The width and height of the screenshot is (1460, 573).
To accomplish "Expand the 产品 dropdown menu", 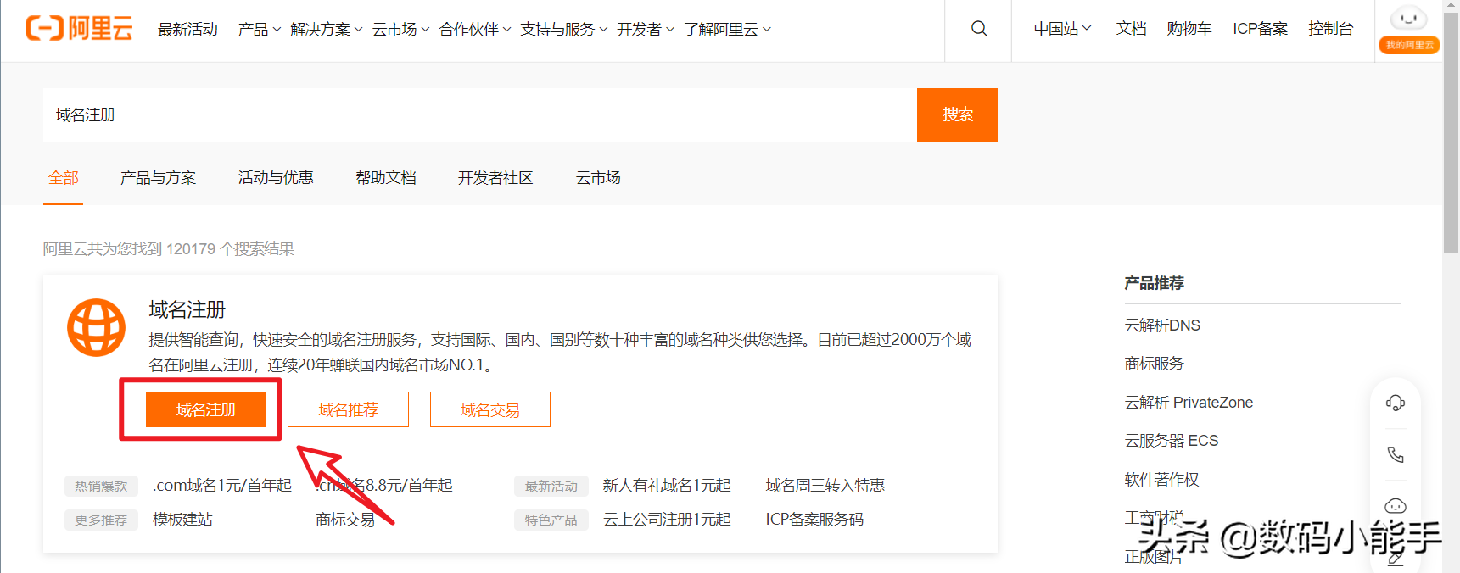I will 259,30.
